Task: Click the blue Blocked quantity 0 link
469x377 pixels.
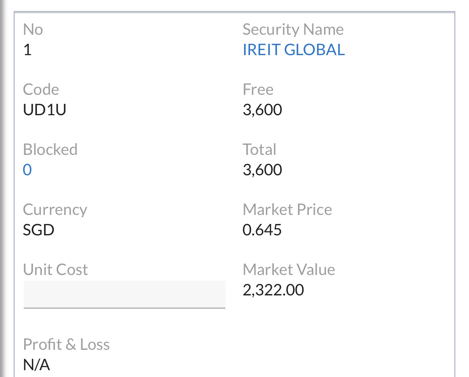Action: tap(27, 170)
